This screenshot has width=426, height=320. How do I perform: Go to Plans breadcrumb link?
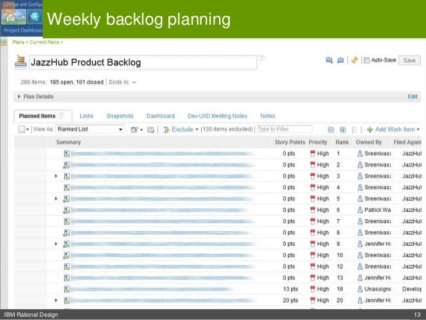[18, 42]
